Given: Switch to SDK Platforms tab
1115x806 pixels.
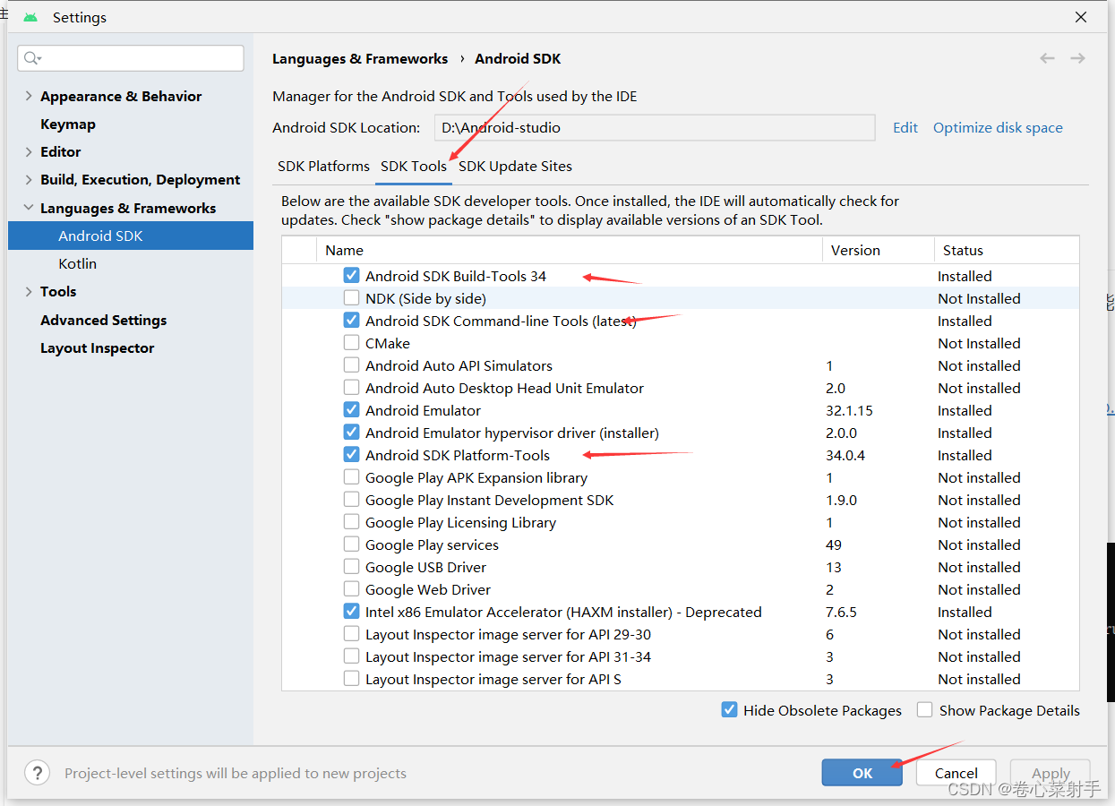Looking at the screenshot, I should pyautogui.click(x=323, y=166).
